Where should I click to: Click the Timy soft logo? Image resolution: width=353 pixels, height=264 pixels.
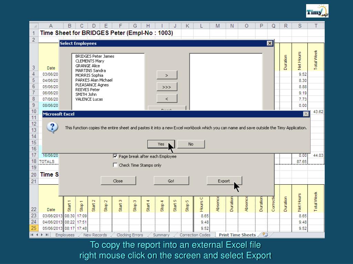click(317, 11)
